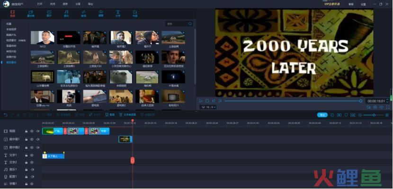Zoom out the timeline with minus icon
393x189 pixels.
(x=360, y=115)
